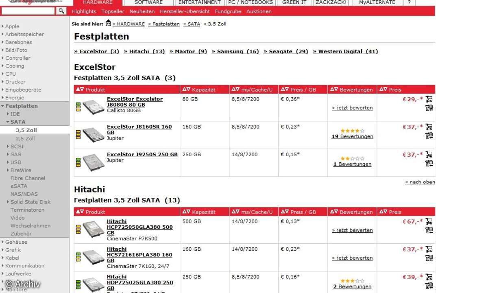
Task: Open the ExcelStor J9250S product thumbnail
Action: 93,162
